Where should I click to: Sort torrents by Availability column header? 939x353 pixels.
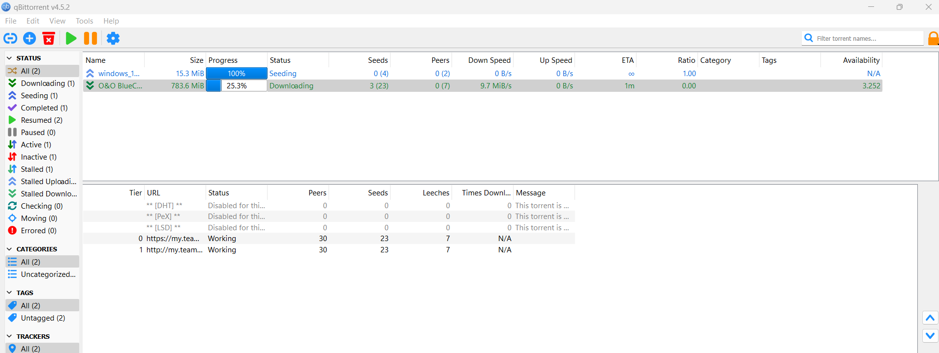(851, 60)
